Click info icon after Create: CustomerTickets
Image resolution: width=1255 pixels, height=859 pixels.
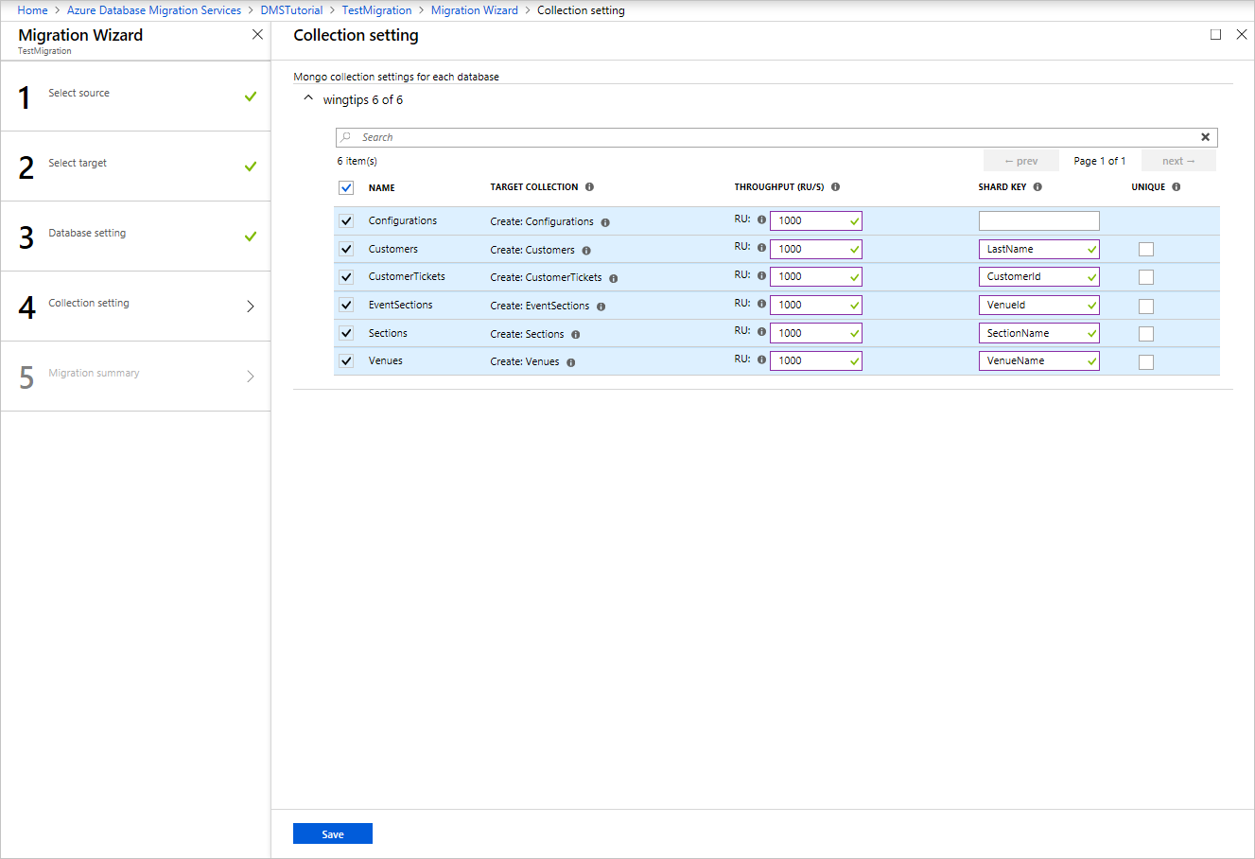coord(614,279)
